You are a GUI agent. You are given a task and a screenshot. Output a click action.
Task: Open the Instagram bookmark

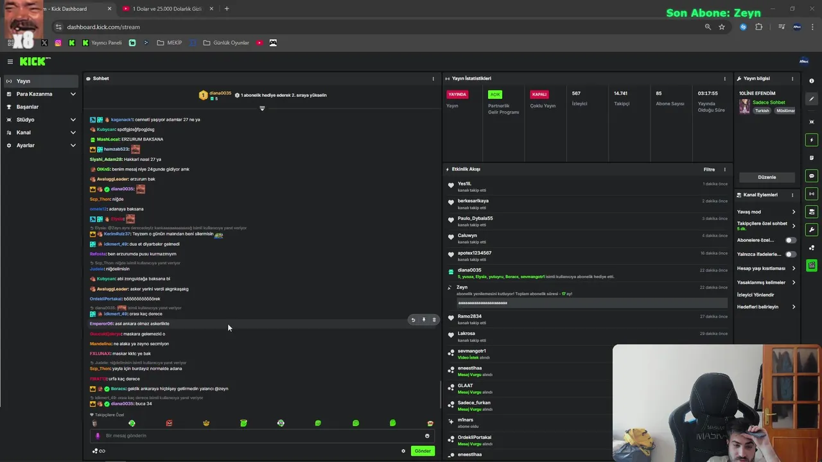(x=58, y=43)
